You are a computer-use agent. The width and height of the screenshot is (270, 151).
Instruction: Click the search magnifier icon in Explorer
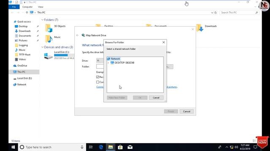pyautogui.click(x=256, y=13)
